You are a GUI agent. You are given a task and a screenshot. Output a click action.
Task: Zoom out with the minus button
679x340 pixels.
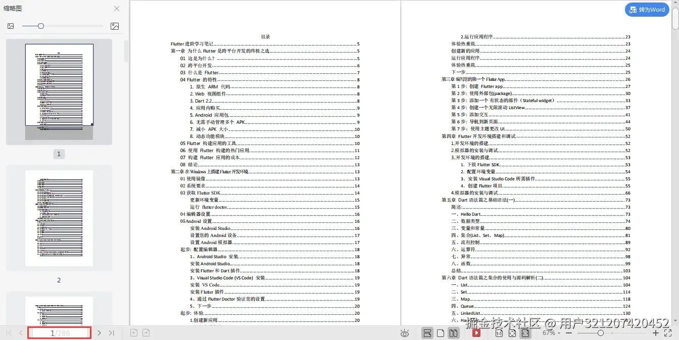point(569,333)
